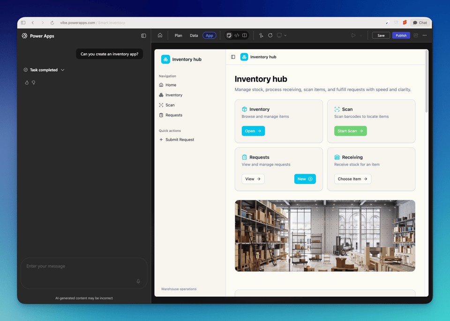Click the microphone icon in message box
Screen dimensions: 450x321
tap(138, 282)
